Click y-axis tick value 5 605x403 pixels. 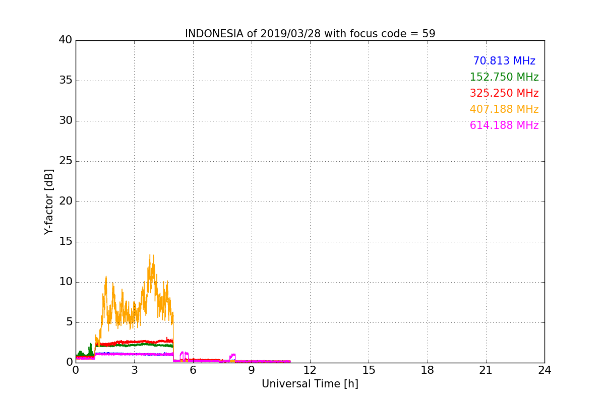click(x=69, y=322)
